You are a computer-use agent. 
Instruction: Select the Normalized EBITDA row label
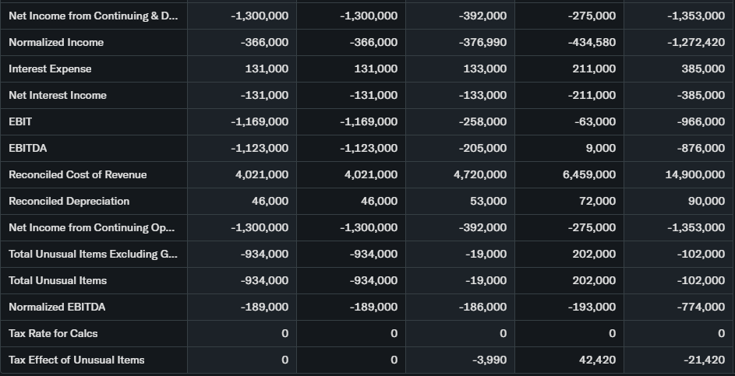point(57,307)
